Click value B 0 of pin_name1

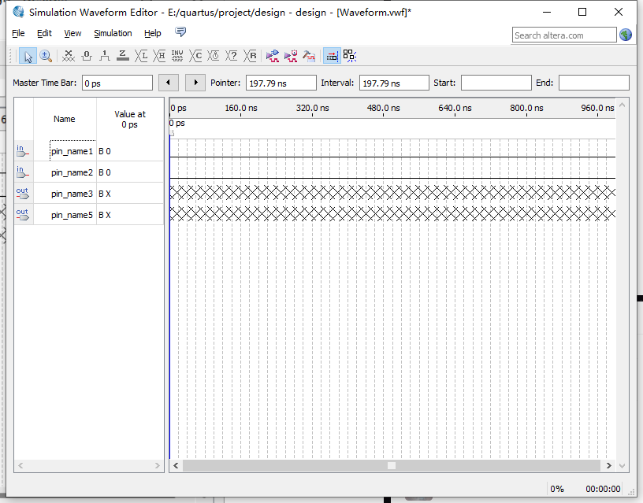pos(105,151)
